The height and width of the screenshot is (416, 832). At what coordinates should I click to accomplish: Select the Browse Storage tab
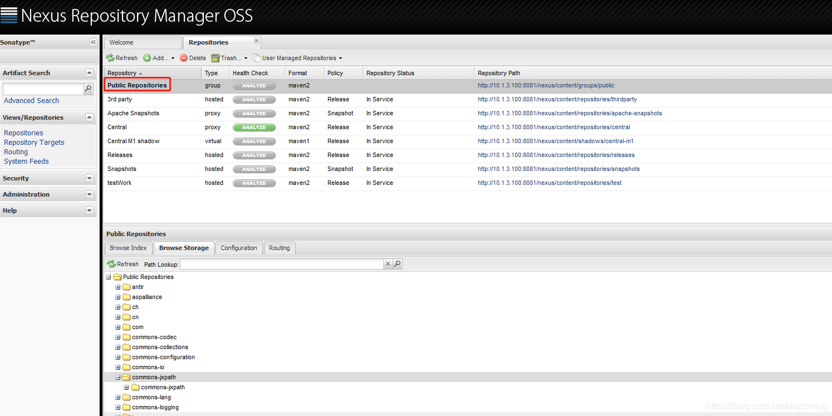pyautogui.click(x=184, y=248)
